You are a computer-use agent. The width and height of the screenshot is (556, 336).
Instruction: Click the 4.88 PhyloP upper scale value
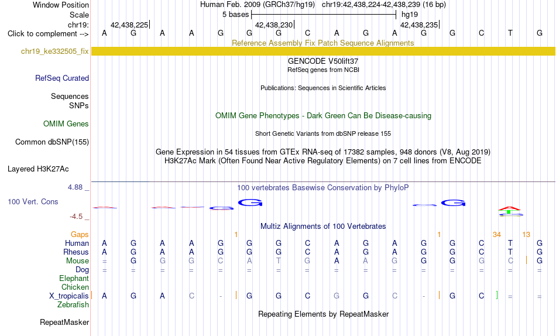[x=75, y=187]
